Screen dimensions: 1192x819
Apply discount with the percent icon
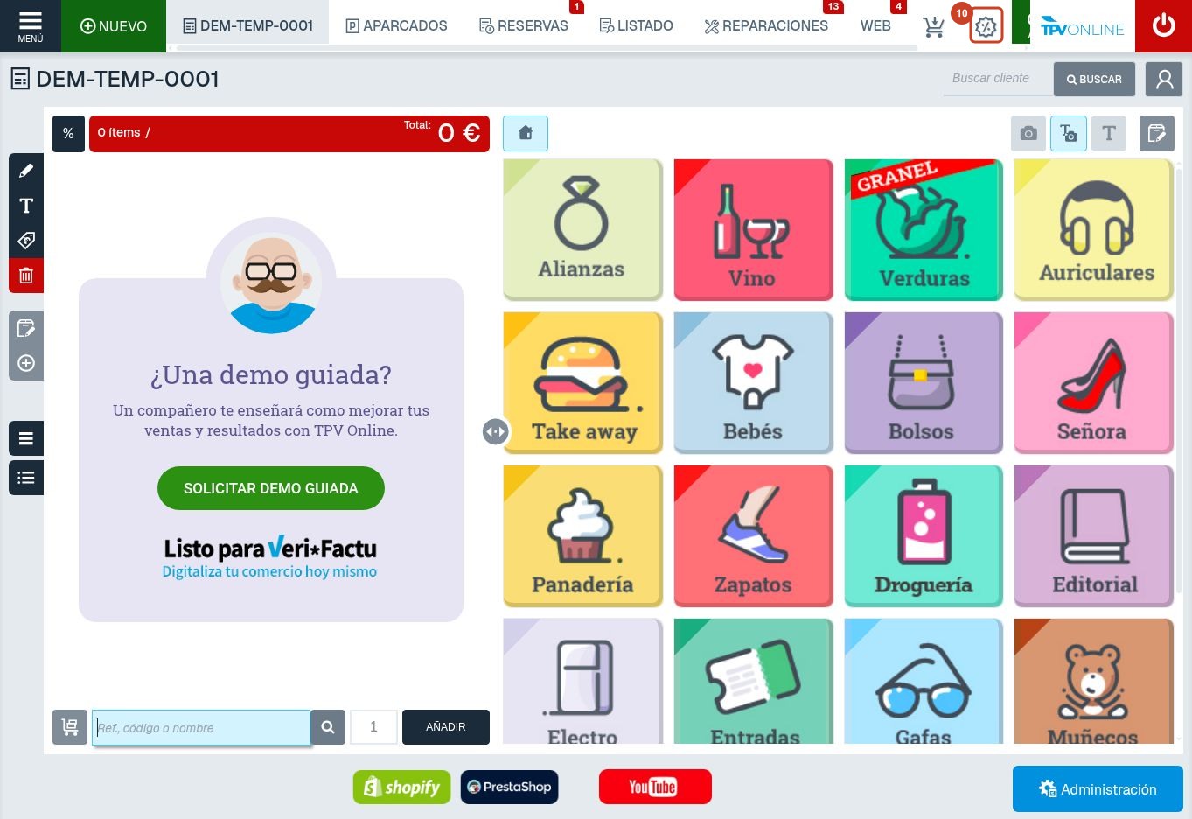(x=68, y=133)
